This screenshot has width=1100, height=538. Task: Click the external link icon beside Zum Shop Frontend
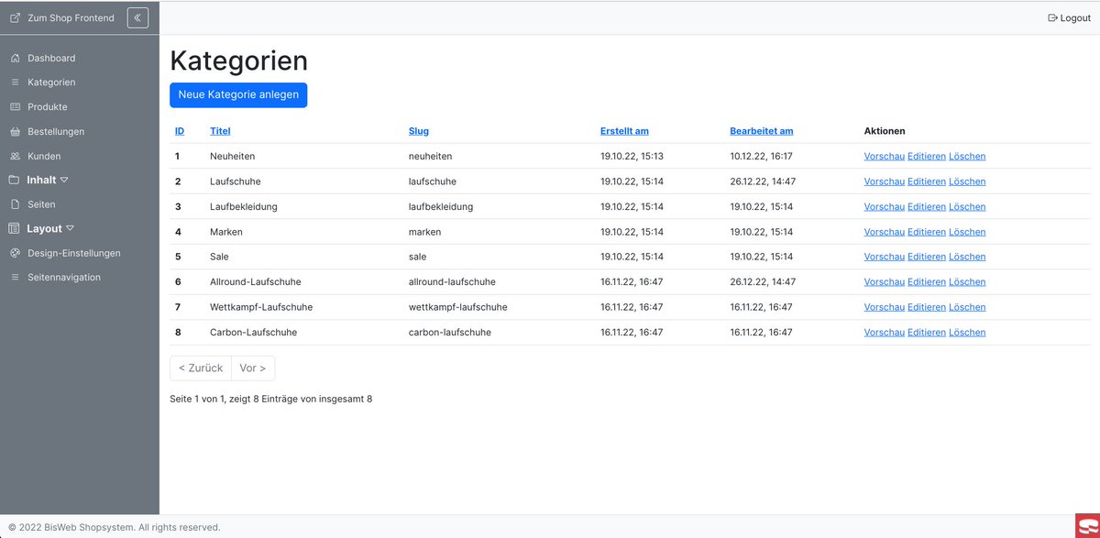[x=15, y=17]
